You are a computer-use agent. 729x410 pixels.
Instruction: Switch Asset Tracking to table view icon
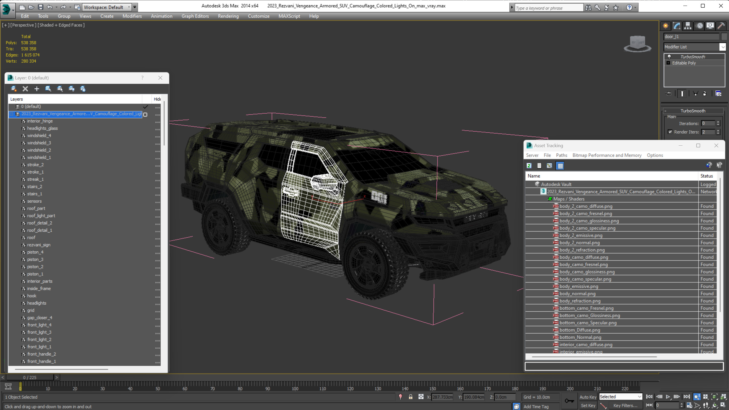coord(560,166)
